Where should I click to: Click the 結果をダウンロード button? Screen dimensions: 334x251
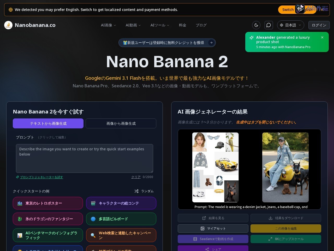pos(286,218)
